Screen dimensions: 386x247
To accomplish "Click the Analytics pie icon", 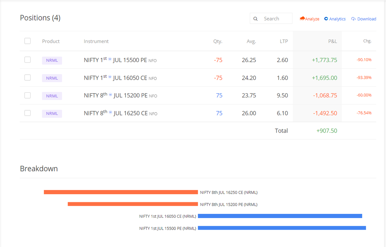I will coord(326,19).
